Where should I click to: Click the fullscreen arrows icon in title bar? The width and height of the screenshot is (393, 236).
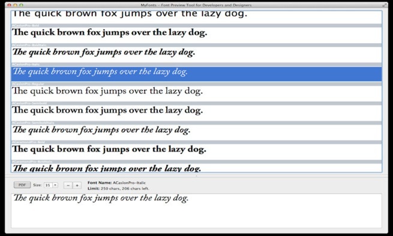[384, 5]
